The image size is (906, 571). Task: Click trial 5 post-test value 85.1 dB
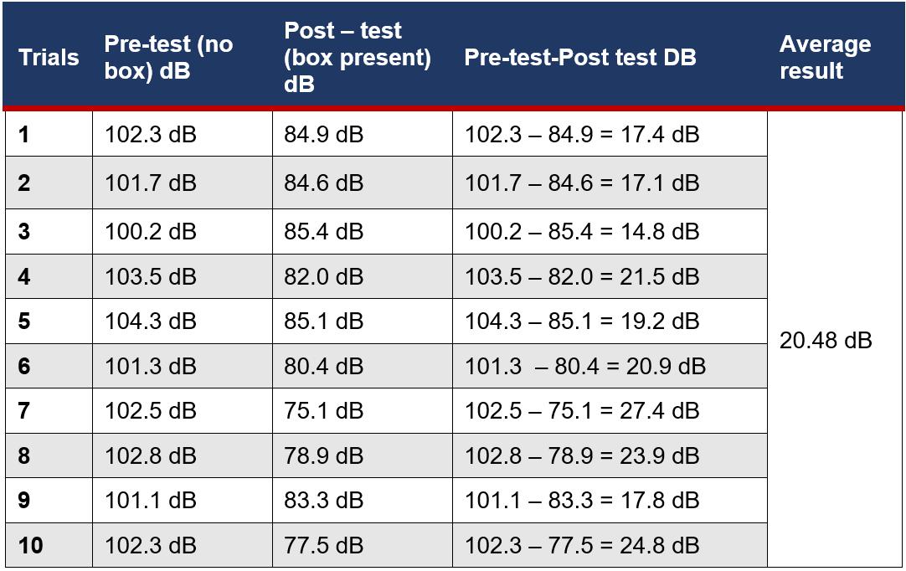tap(363, 321)
